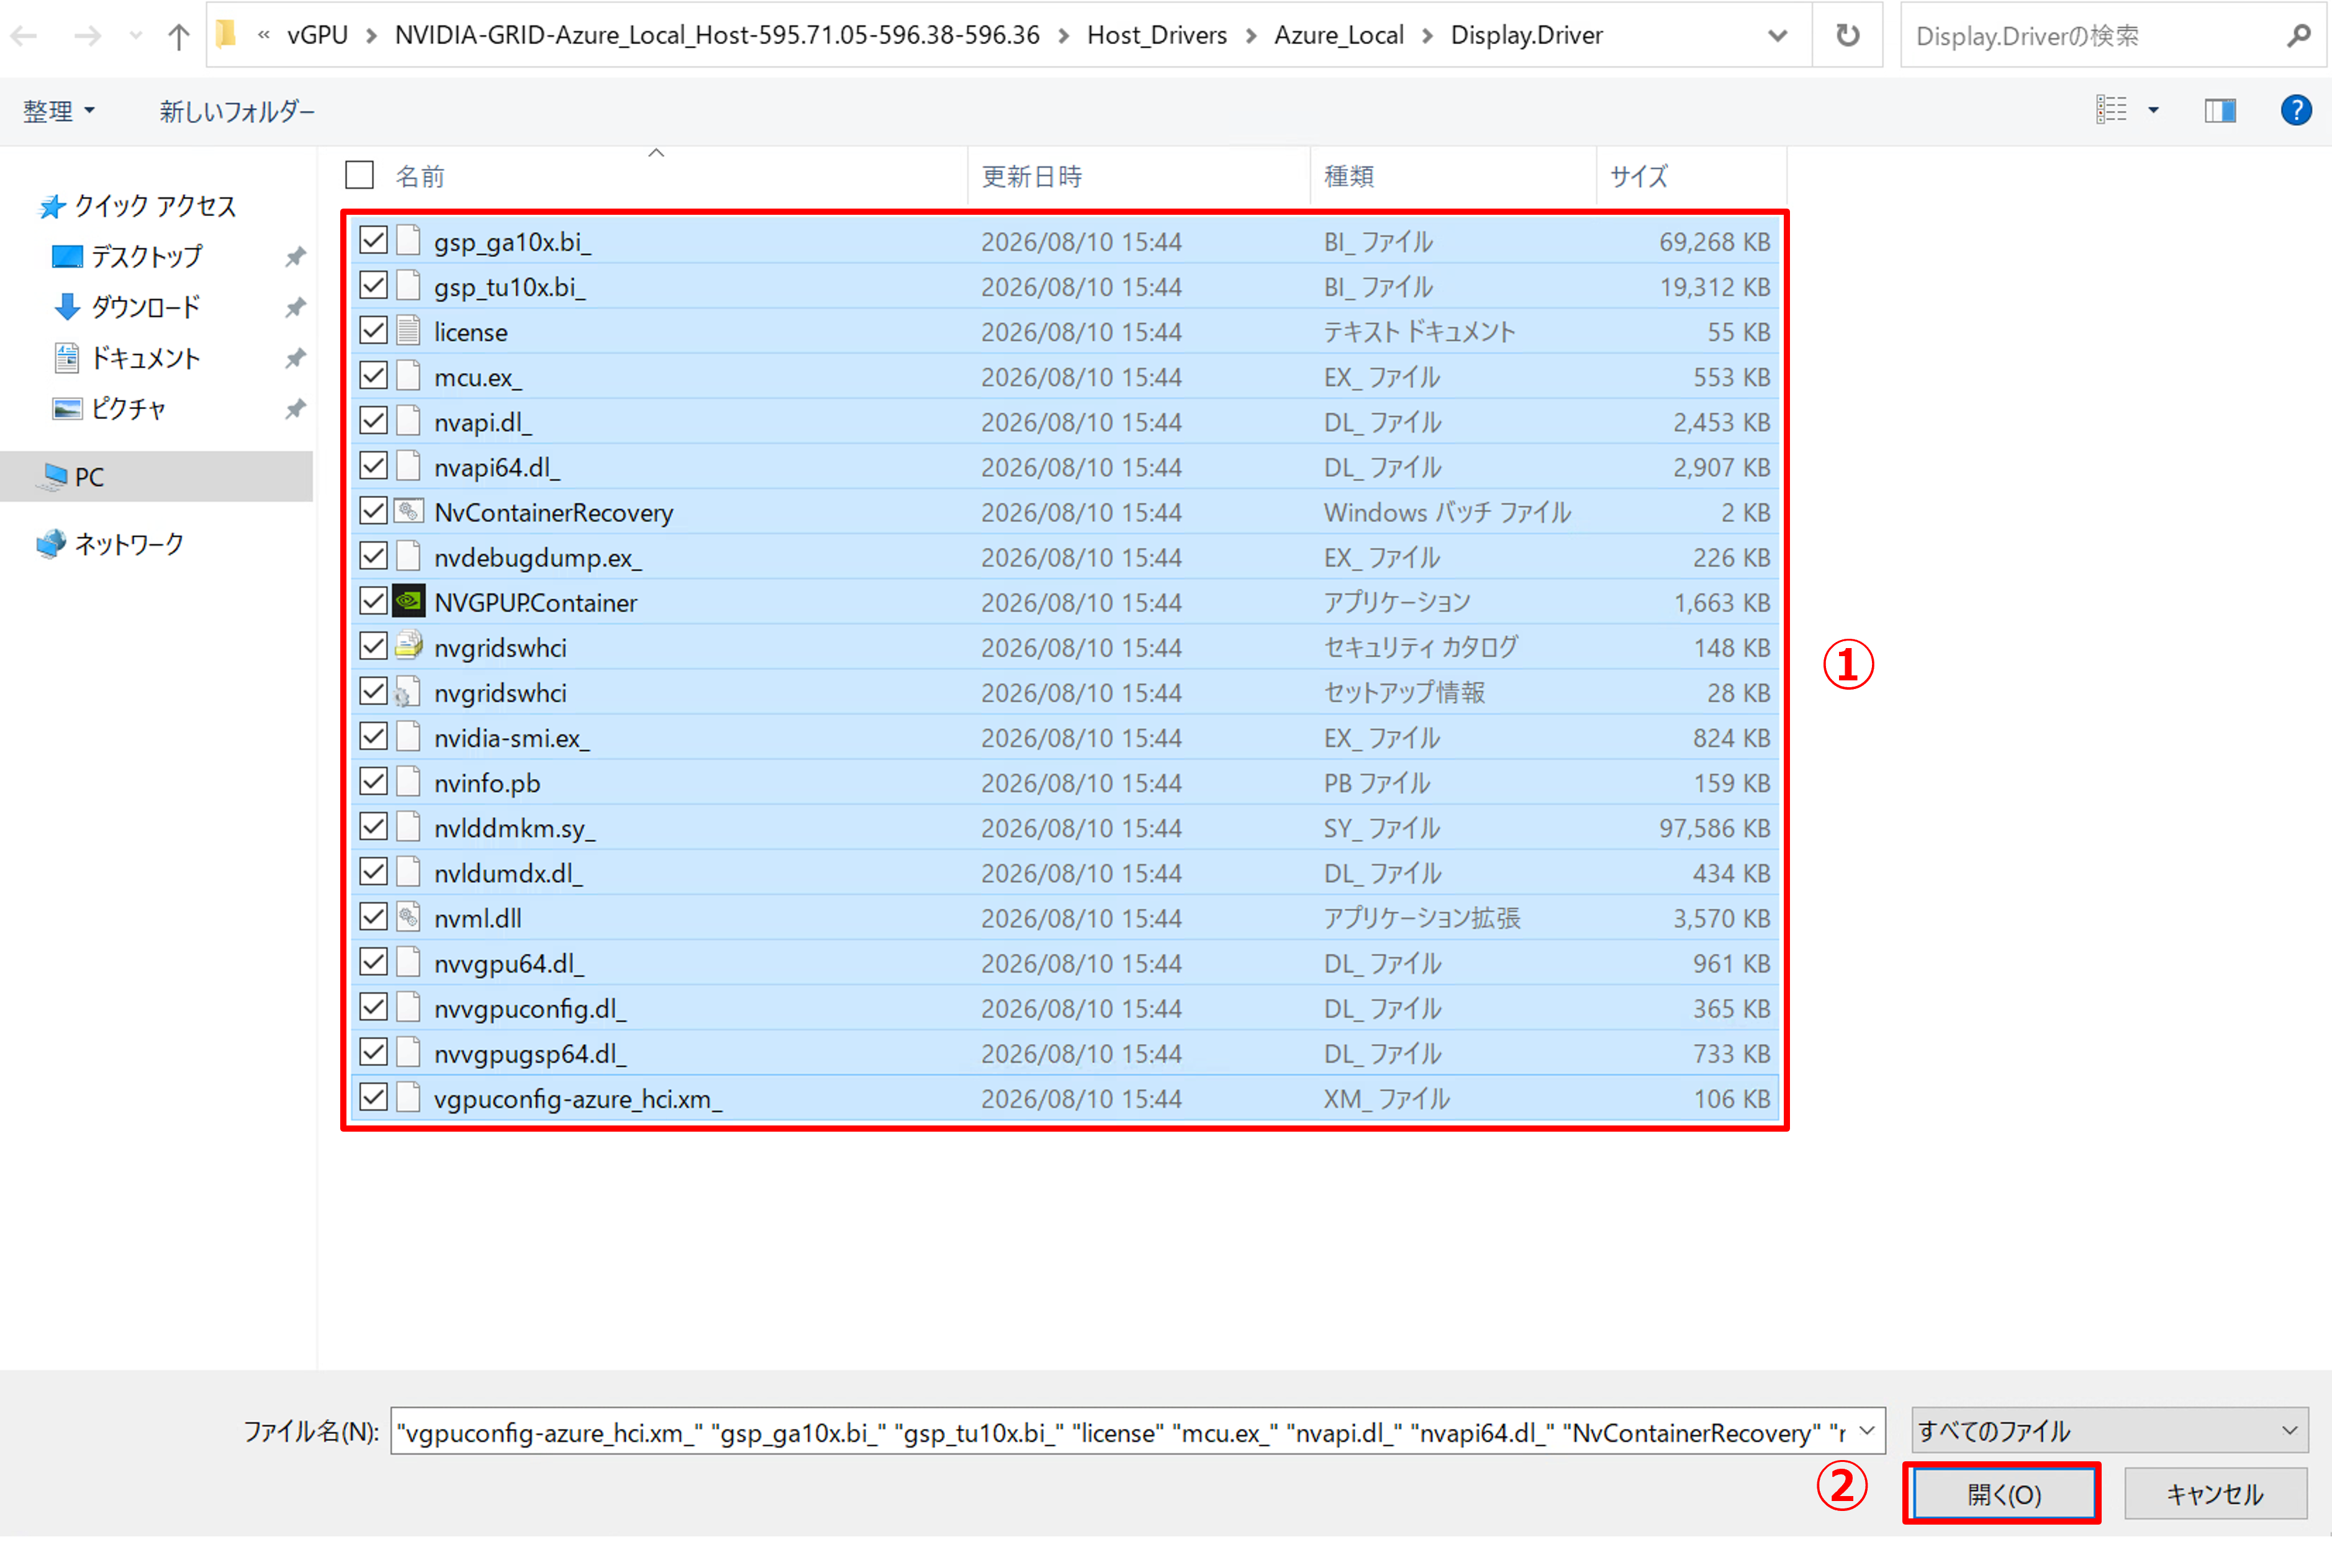This screenshot has width=2332, height=1560.
Task: Click the Desktop icon in sidebar
Action: pyautogui.click(x=66, y=256)
